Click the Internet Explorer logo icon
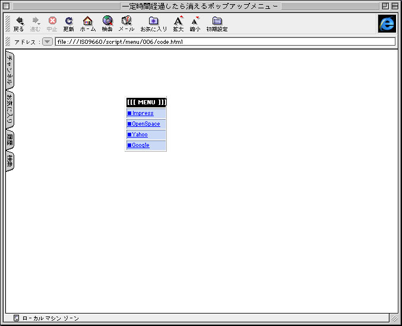Image resolution: width=402 pixels, height=326 pixels. click(387, 24)
